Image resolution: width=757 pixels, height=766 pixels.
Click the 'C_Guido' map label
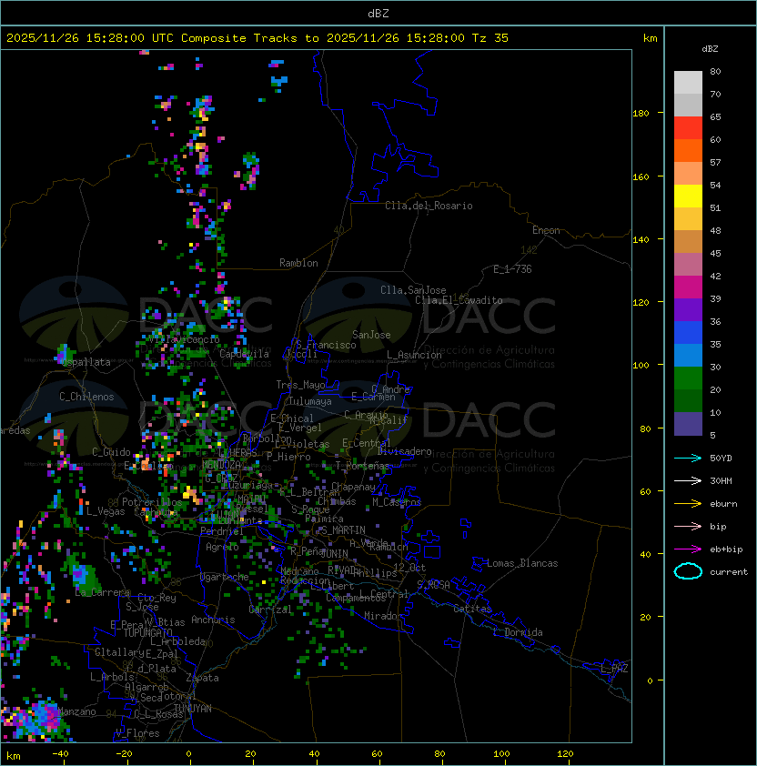coord(111,452)
